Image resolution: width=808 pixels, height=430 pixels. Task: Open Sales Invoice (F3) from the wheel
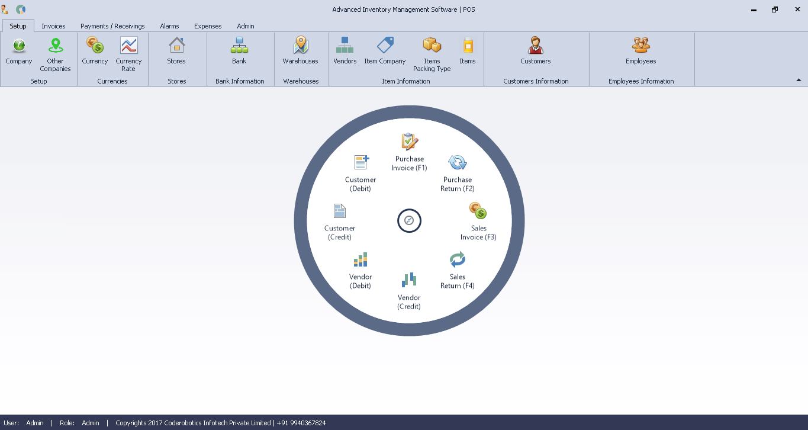click(478, 211)
